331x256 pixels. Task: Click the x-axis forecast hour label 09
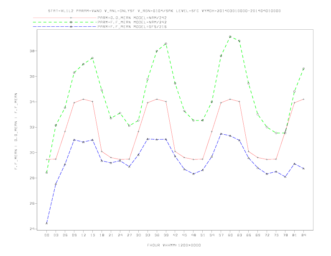click(x=74, y=235)
